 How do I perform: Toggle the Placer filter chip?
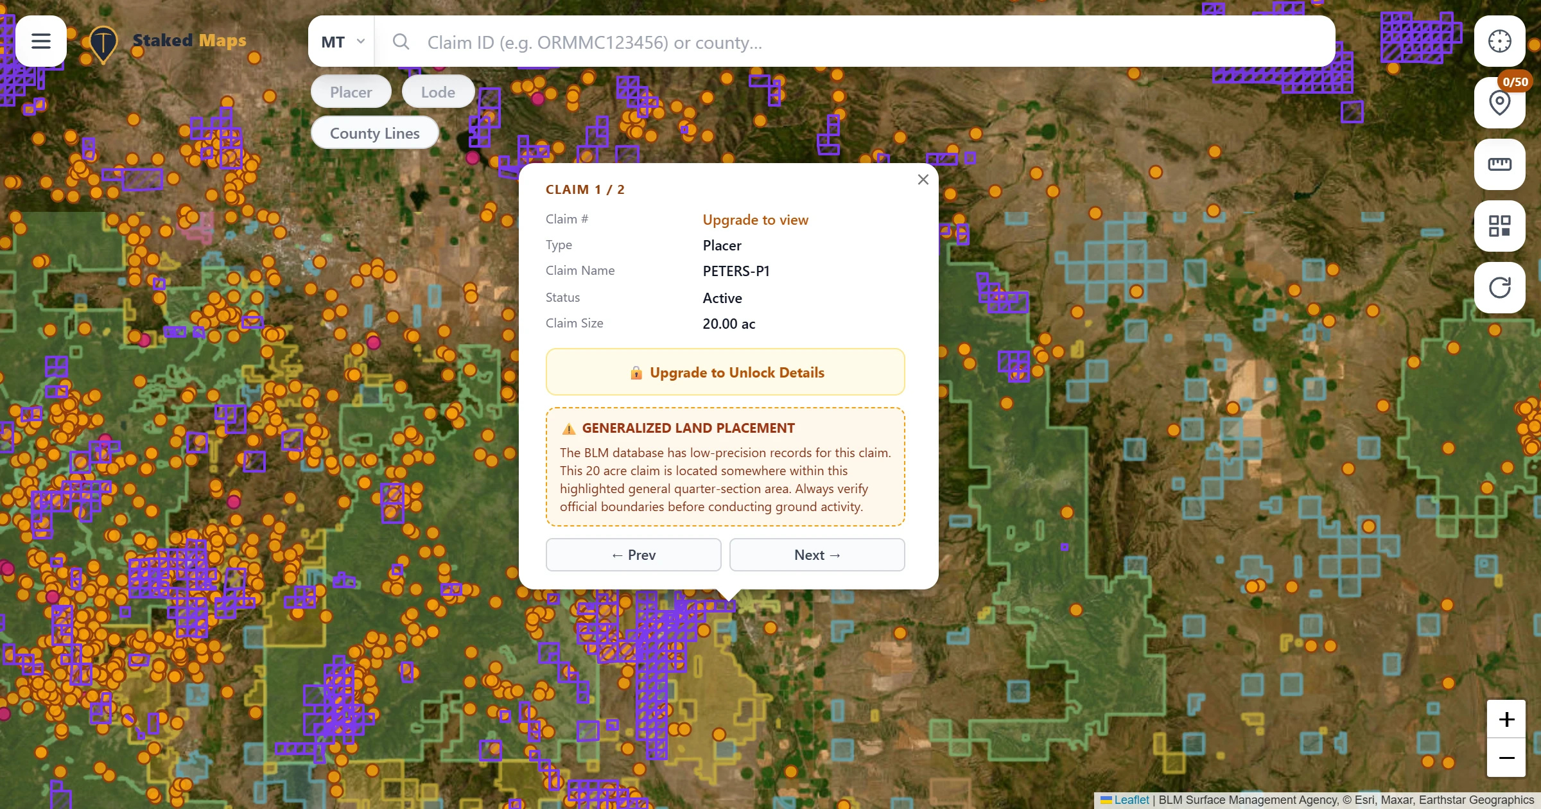pos(351,92)
